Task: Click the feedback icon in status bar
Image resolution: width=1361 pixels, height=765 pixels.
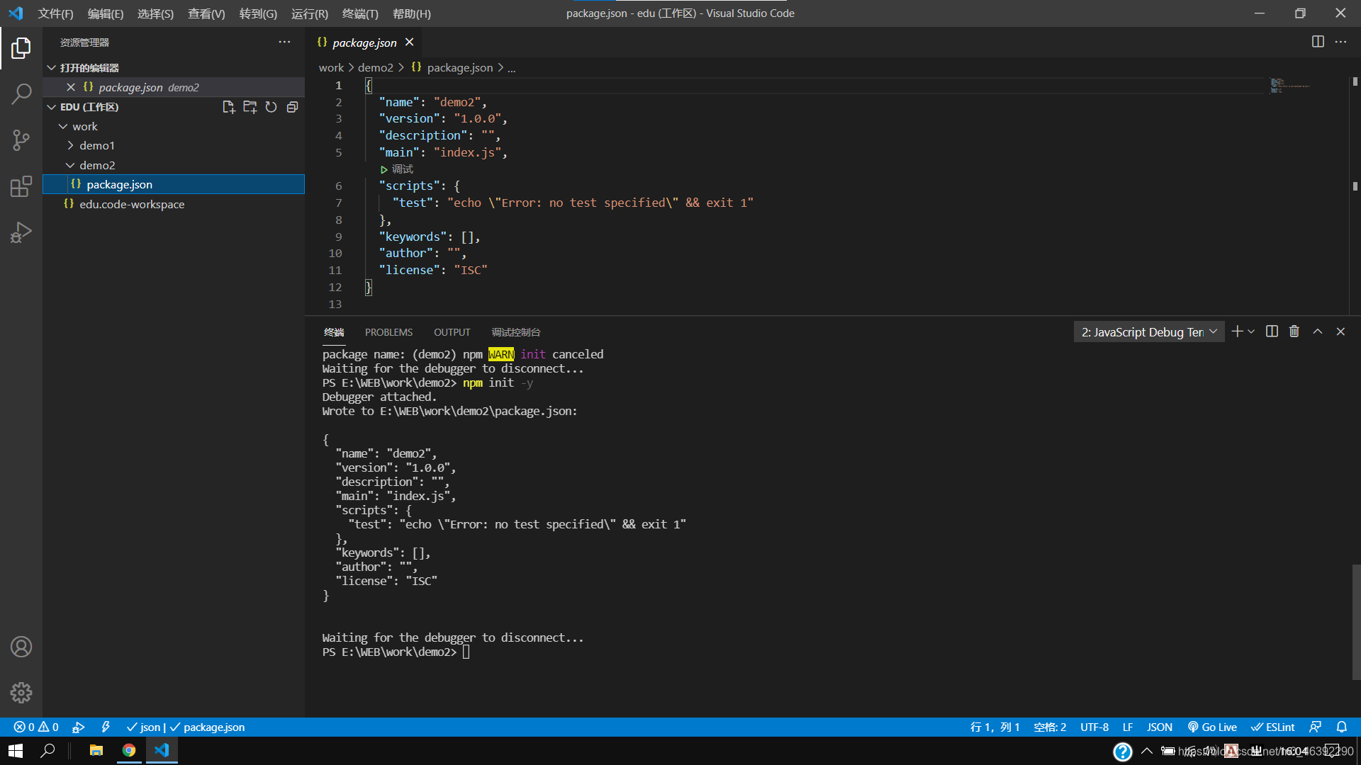Action: pyautogui.click(x=1315, y=727)
